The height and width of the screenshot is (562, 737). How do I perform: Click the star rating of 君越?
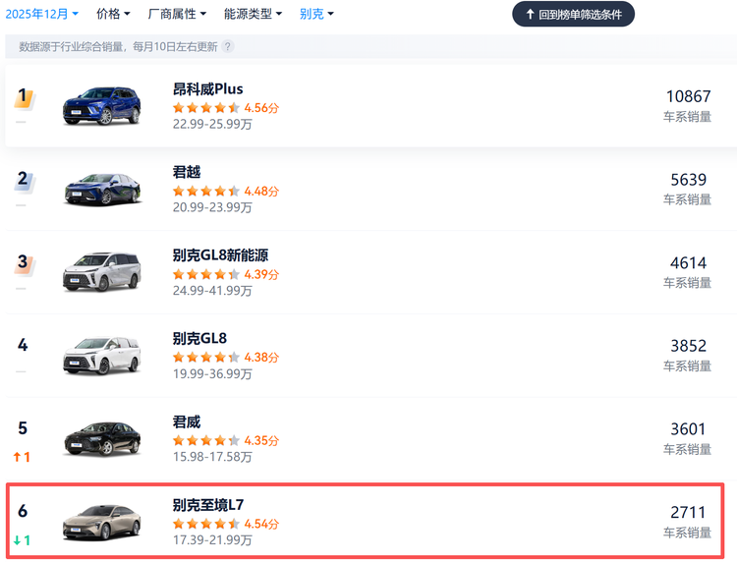[x=206, y=191]
